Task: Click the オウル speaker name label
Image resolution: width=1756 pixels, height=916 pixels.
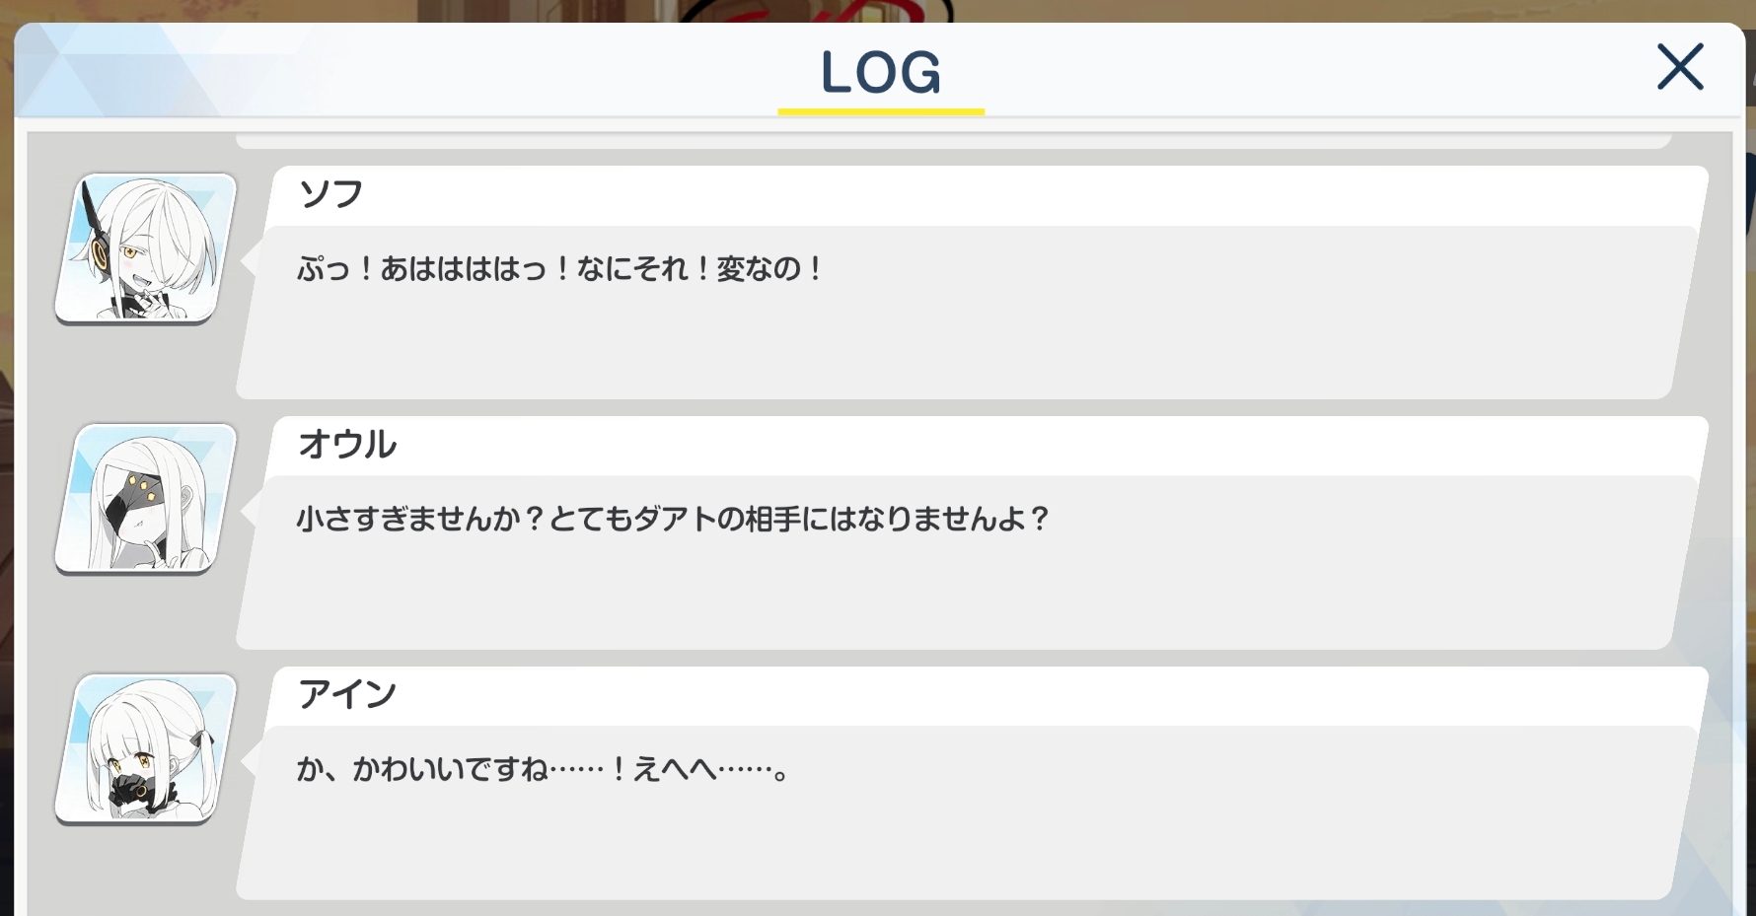Action: click(x=347, y=445)
